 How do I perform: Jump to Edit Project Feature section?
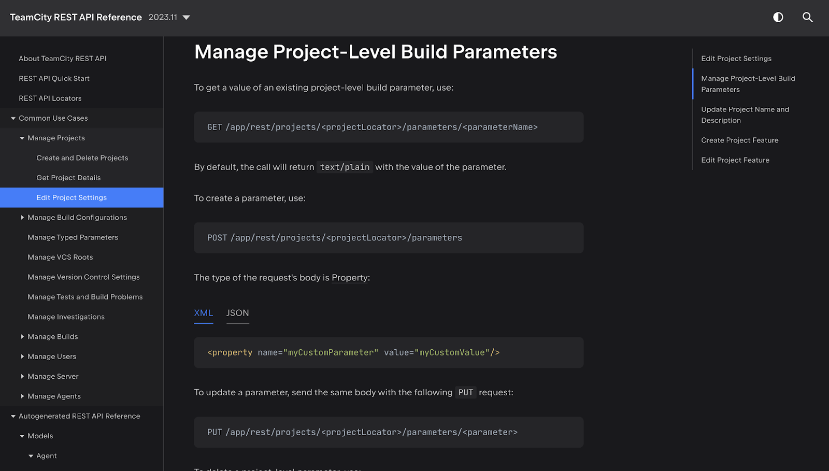click(735, 160)
